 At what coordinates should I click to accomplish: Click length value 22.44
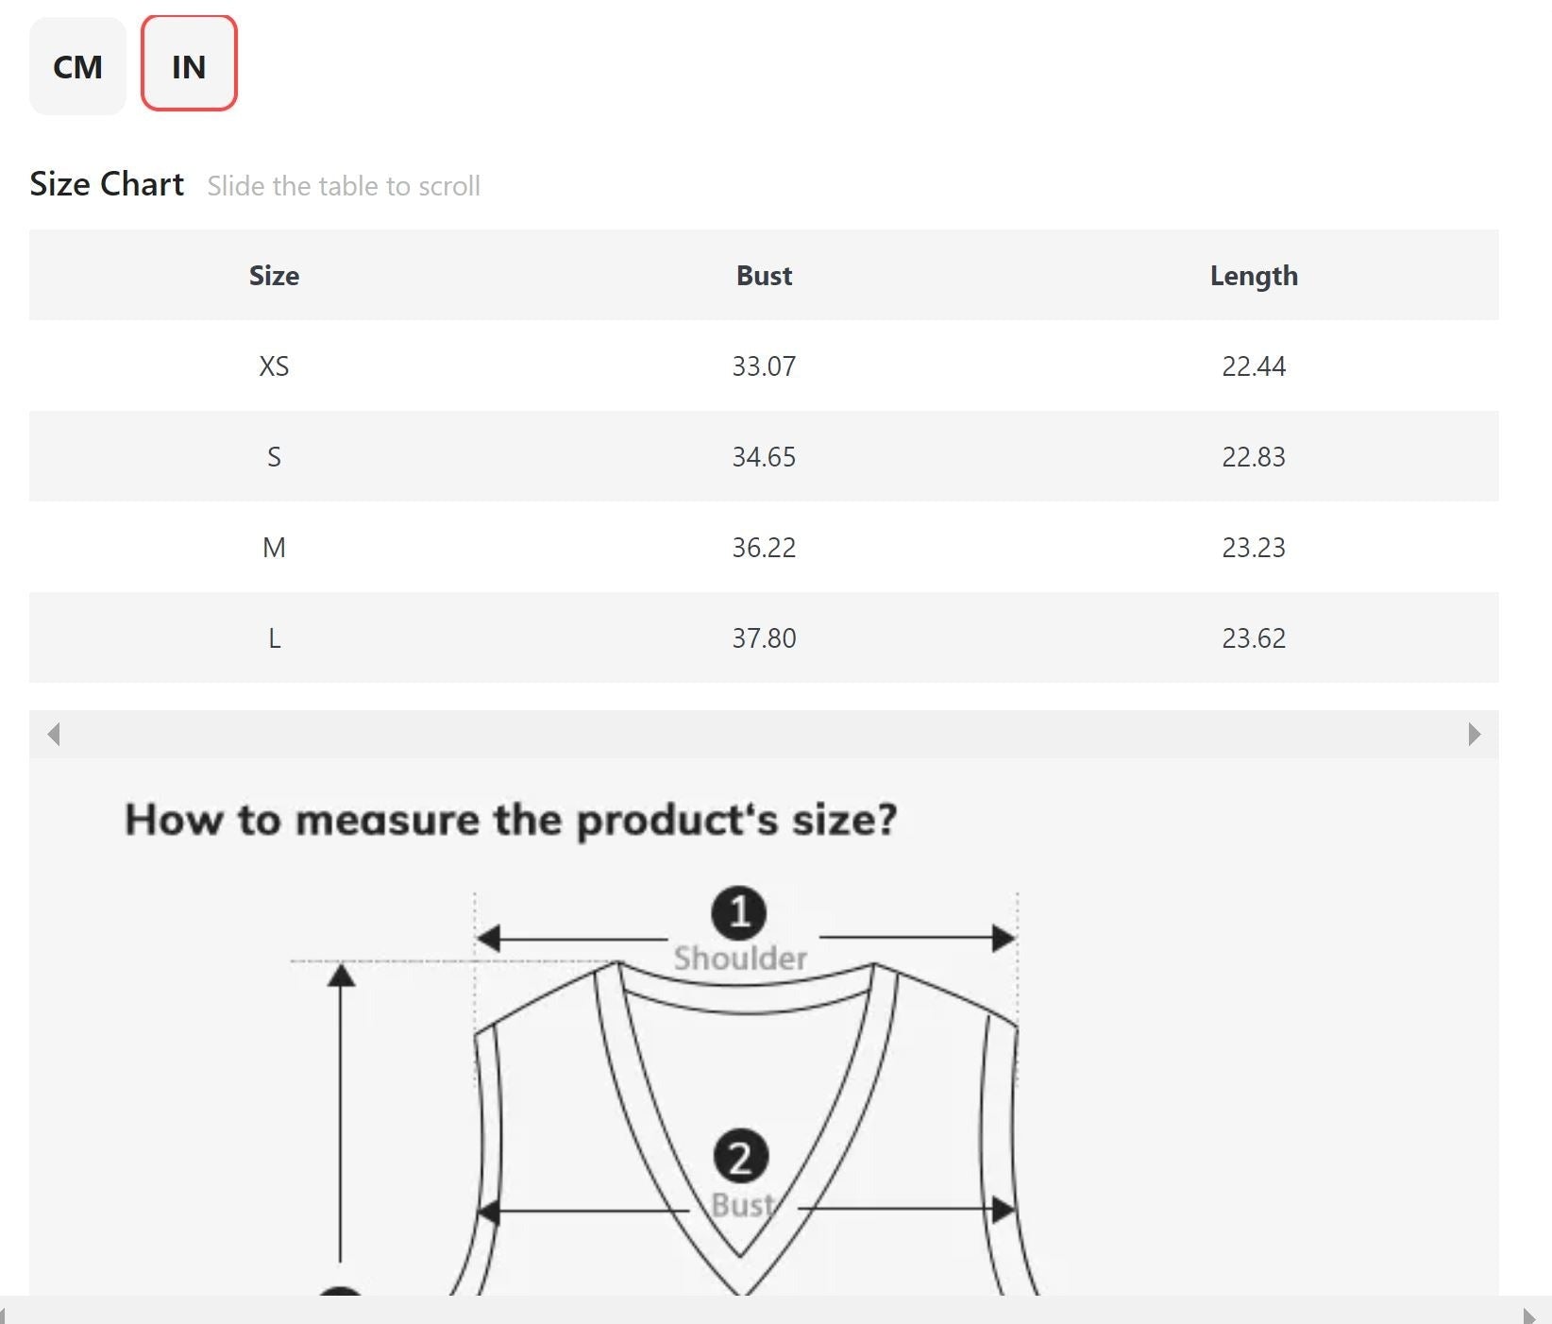[1254, 366]
